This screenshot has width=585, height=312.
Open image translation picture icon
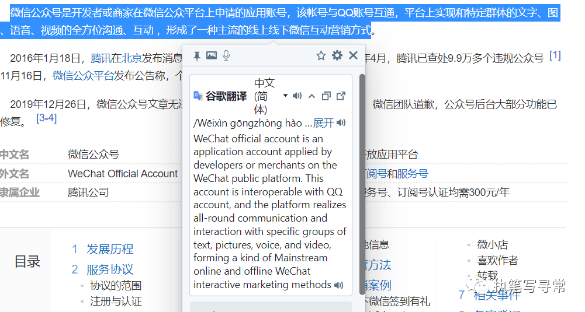(212, 55)
